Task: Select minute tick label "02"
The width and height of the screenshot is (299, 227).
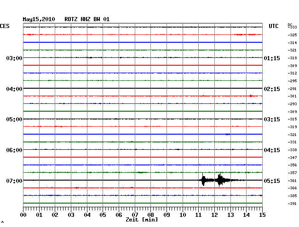Action: point(55,215)
